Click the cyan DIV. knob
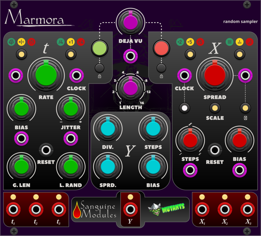 click(x=108, y=129)
